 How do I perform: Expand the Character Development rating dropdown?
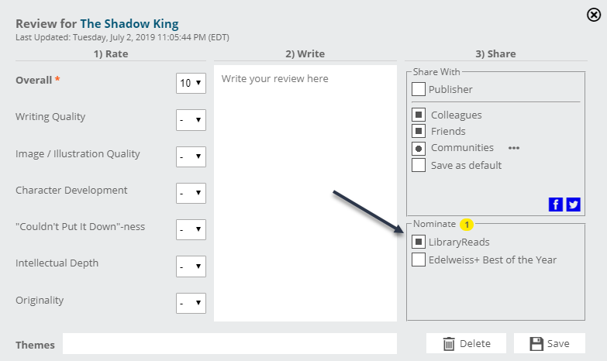pyautogui.click(x=191, y=193)
